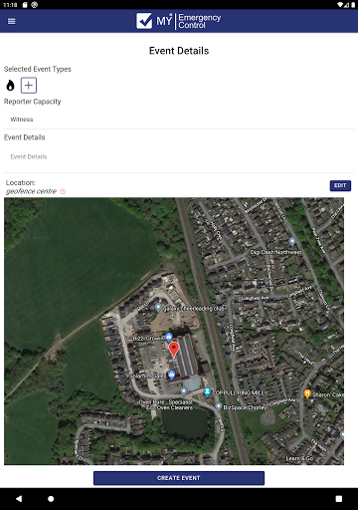Click the My Emergency Control logo
The image size is (358, 510).
click(x=179, y=21)
